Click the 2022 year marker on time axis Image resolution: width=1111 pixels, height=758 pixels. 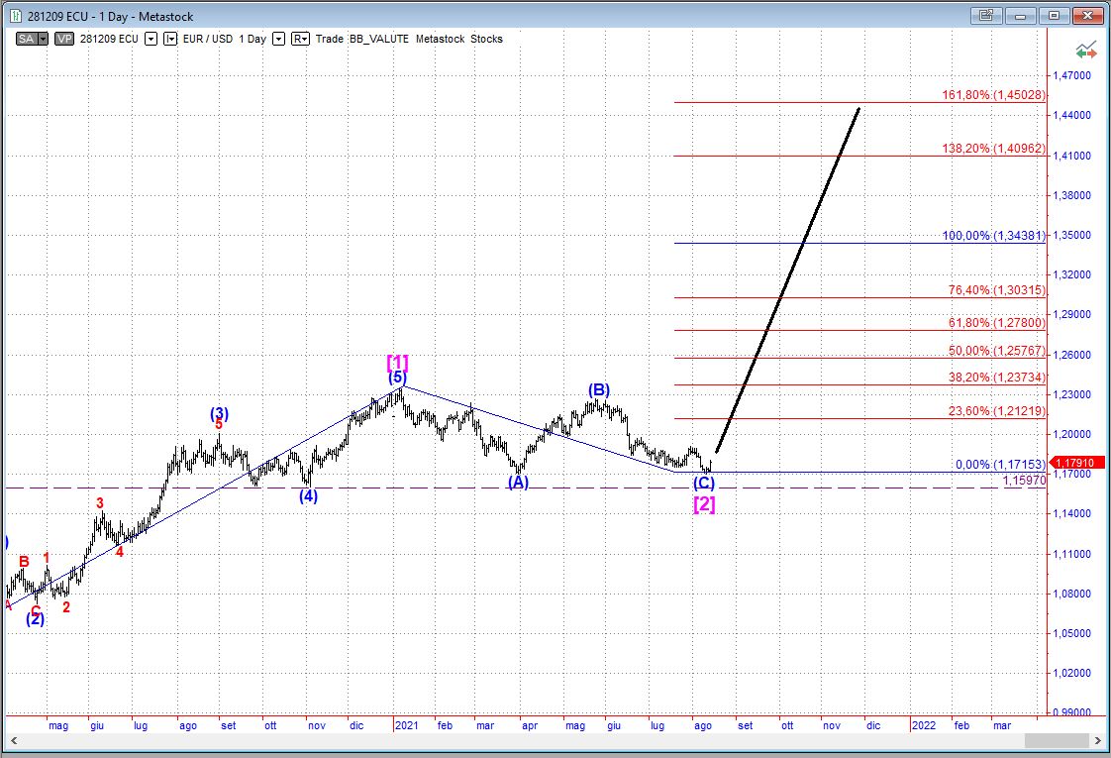coord(924,725)
